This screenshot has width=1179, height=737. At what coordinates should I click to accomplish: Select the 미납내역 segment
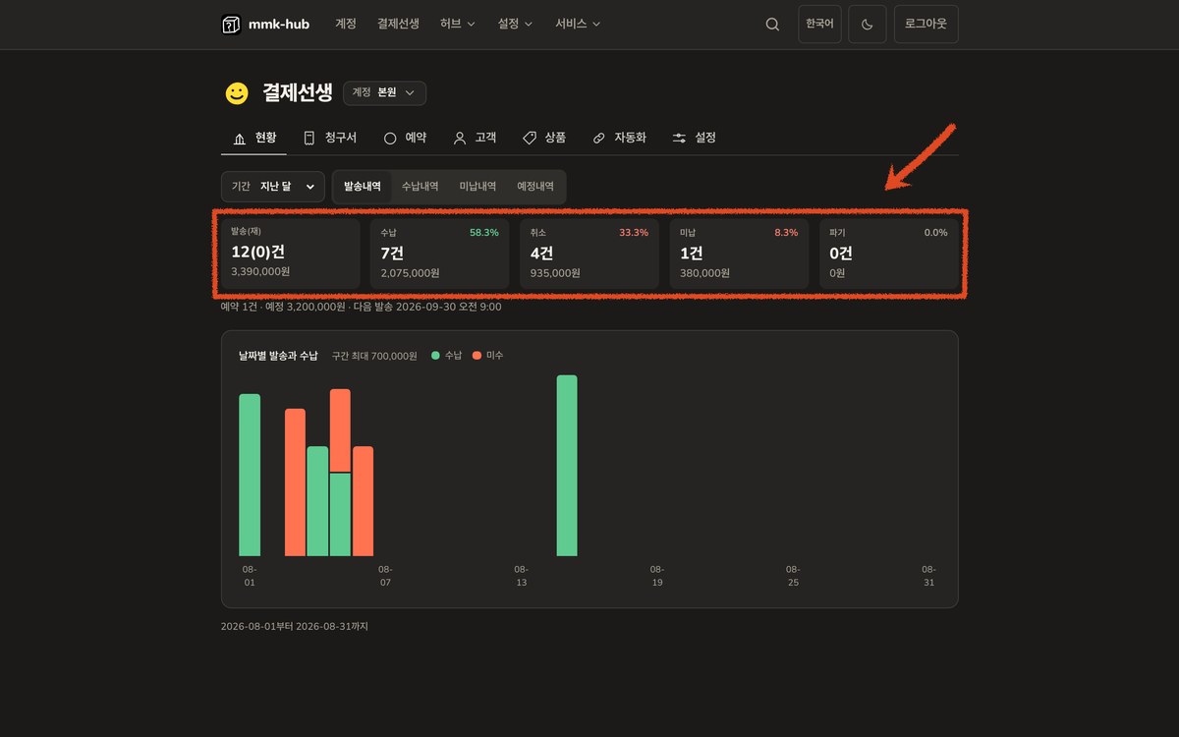pos(477,187)
